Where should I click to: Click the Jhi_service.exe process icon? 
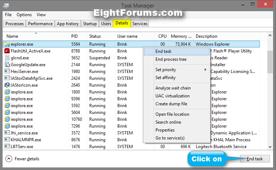[x=7, y=133]
